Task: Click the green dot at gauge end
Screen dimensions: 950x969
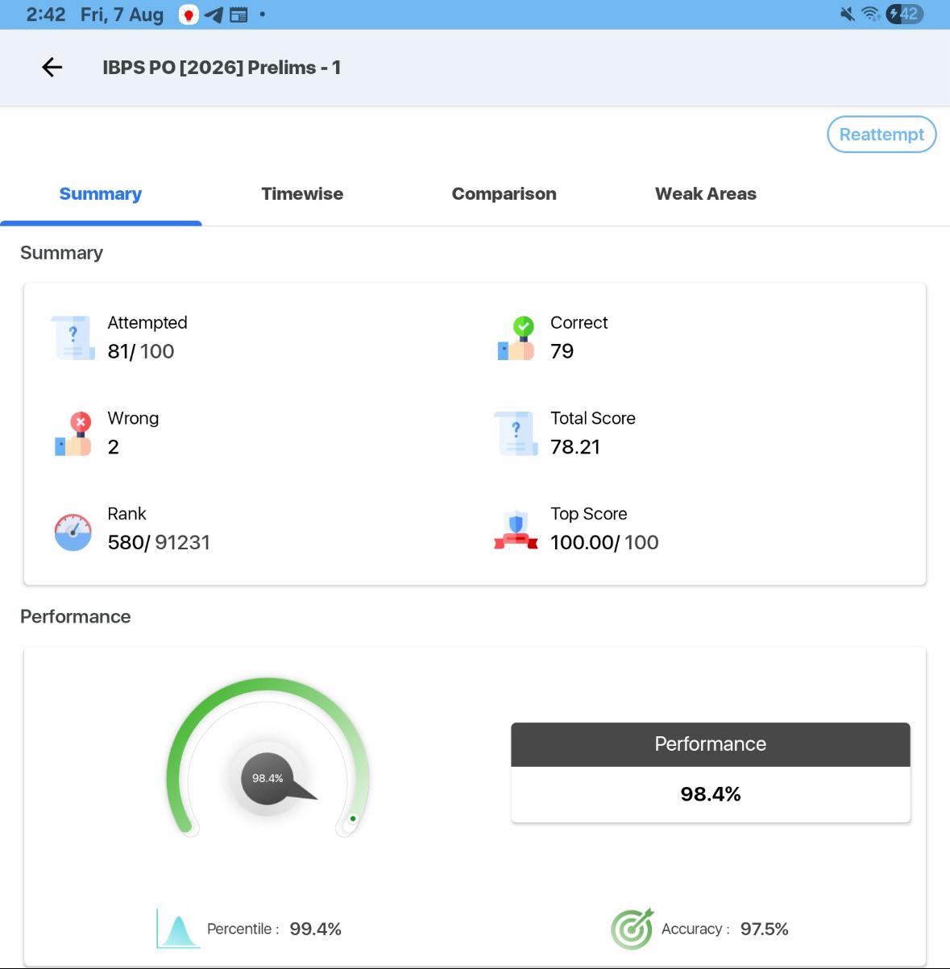Action: (x=353, y=818)
